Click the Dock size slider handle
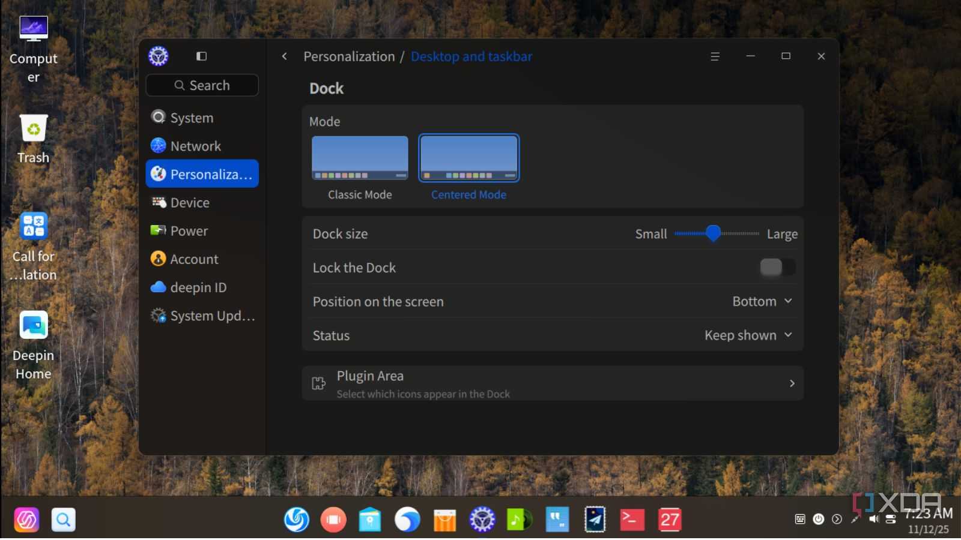The height and width of the screenshot is (540, 961). coord(713,233)
